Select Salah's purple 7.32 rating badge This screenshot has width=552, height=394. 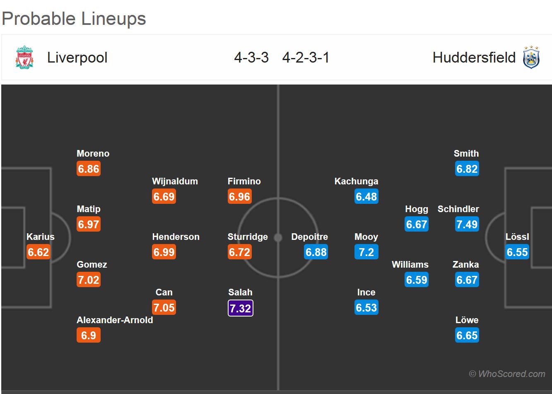coord(240,308)
